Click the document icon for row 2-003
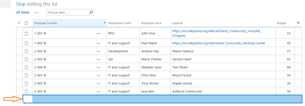Image resolution: width=305 pixels, height=106 pixels. click(26, 59)
